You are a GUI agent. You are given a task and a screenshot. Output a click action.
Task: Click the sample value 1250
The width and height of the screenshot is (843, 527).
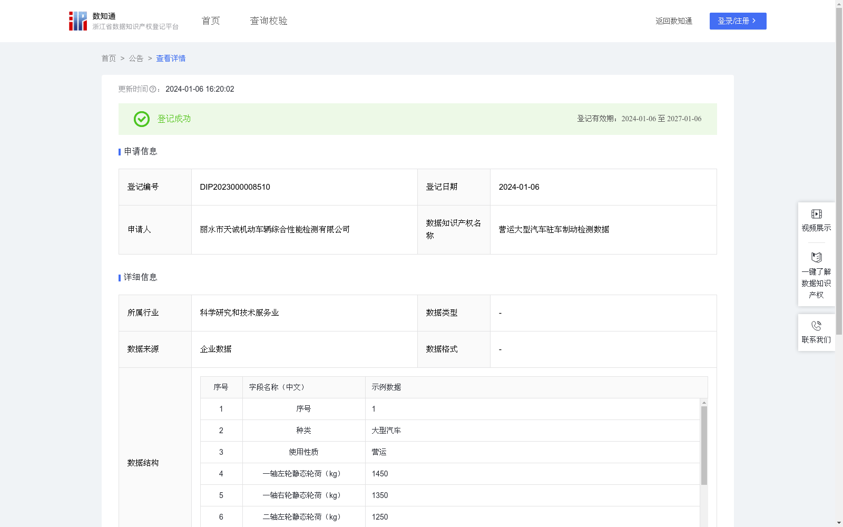click(380, 517)
